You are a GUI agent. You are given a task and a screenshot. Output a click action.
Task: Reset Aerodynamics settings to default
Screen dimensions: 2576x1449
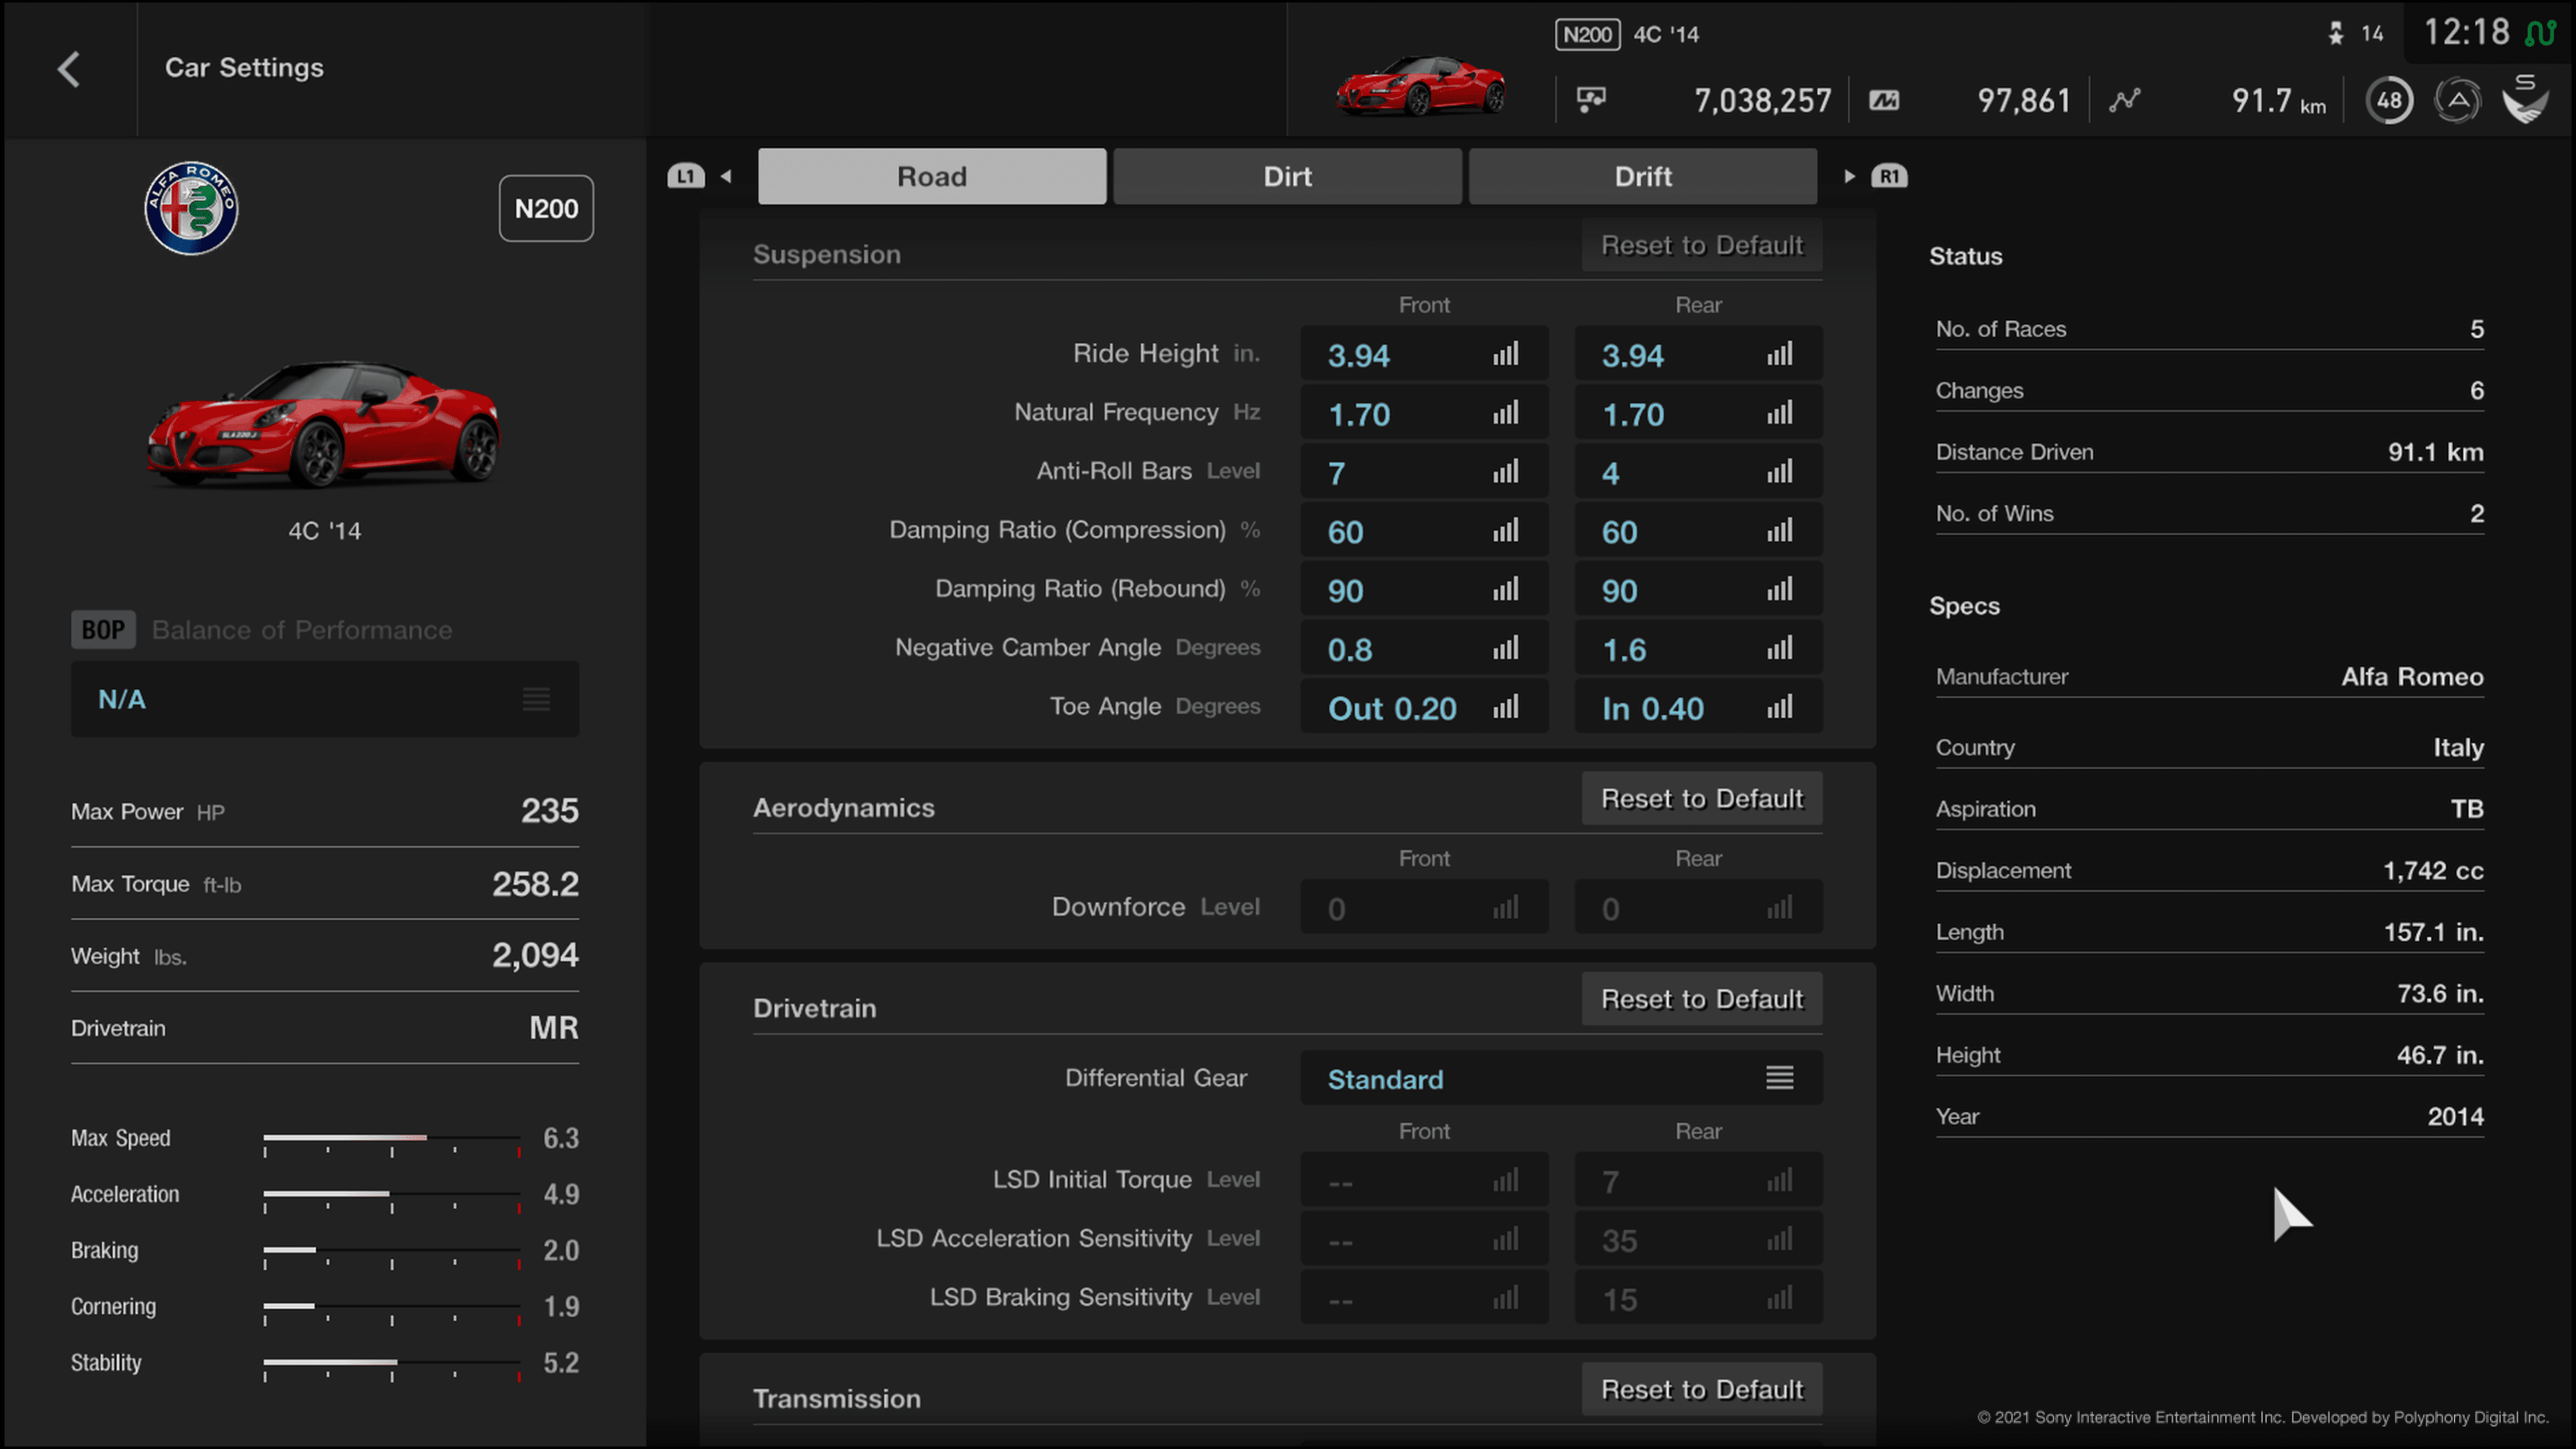coord(1702,798)
